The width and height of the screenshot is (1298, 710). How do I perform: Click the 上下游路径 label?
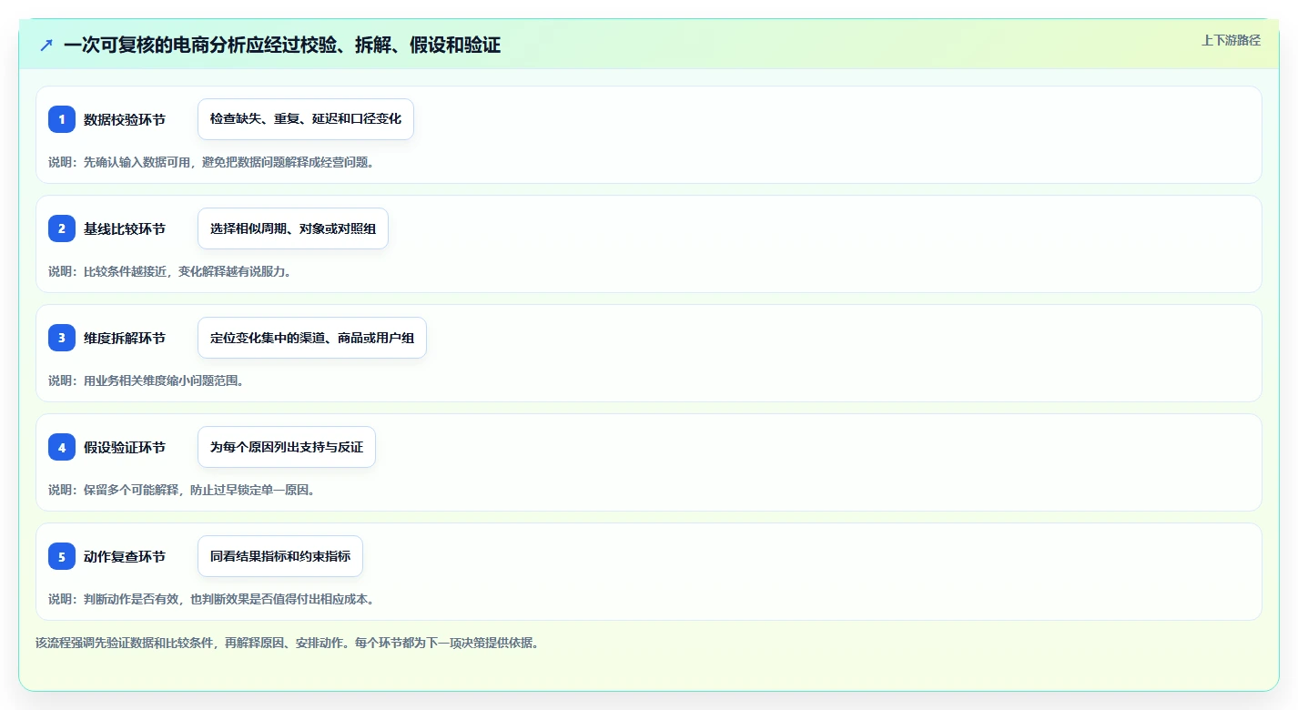tap(1231, 40)
